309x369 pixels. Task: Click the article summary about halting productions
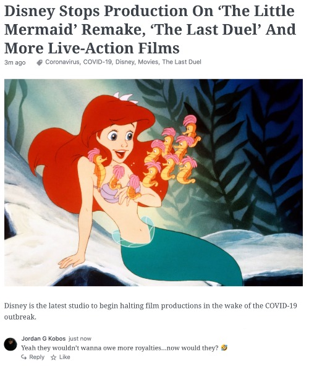click(x=151, y=311)
